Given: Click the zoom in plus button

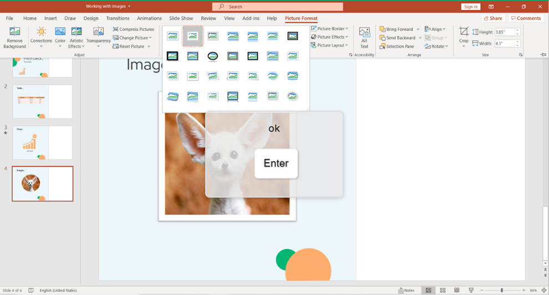Looking at the screenshot, I should pos(524,291).
